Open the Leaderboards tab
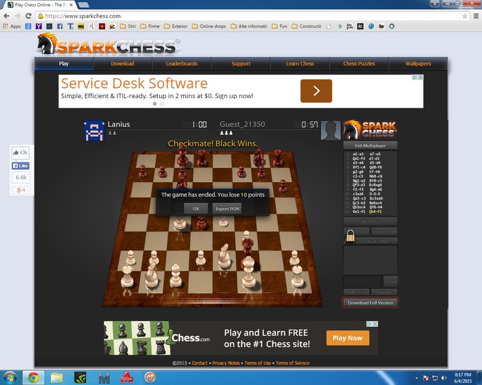The image size is (482, 385). (x=182, y=64)
